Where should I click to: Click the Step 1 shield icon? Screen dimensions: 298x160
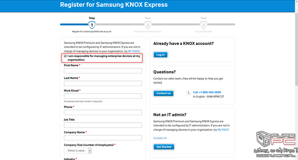click(x=92, y=25)
